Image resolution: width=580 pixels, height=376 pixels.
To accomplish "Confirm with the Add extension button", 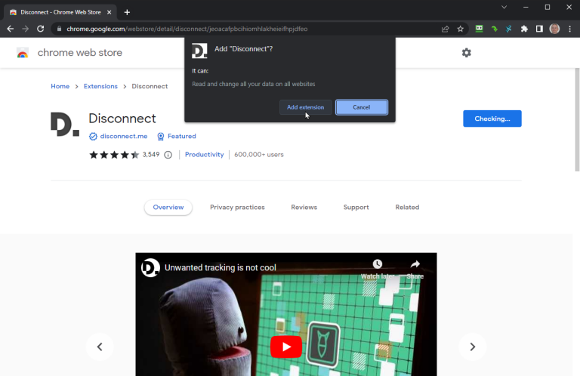I will (306, 107).
